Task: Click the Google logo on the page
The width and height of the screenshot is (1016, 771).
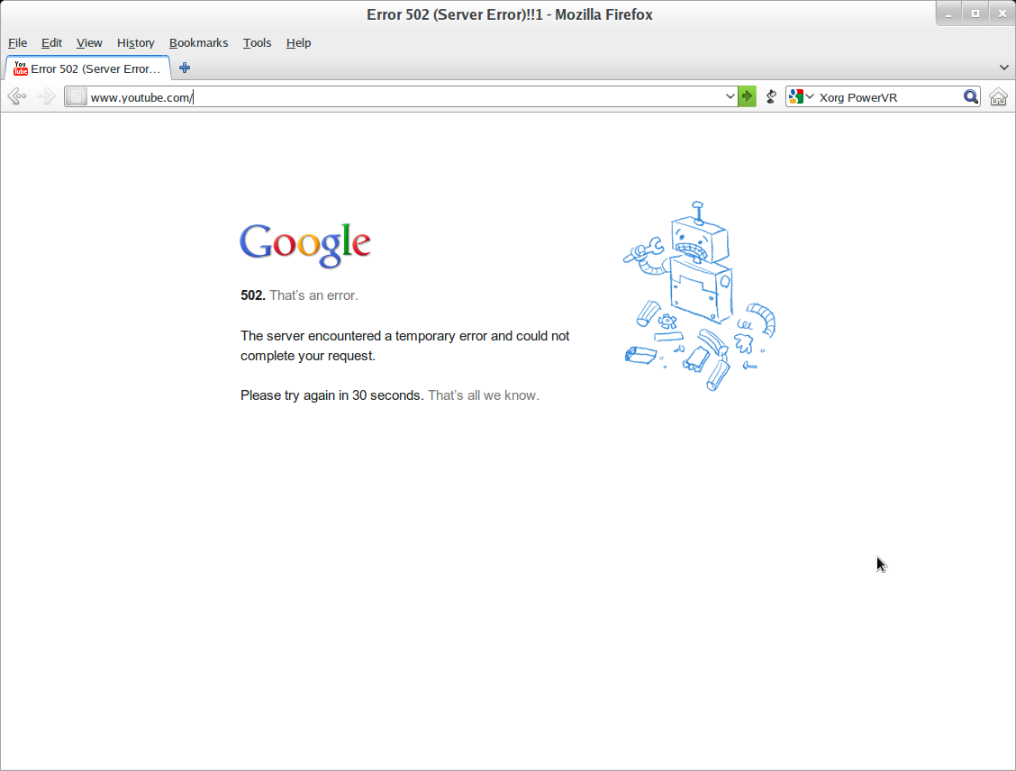Action: [x=305, y=245]
